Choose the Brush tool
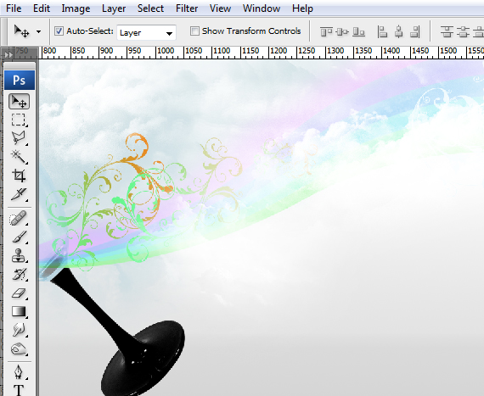Screen dimensions: 484x396 (19, 237)
